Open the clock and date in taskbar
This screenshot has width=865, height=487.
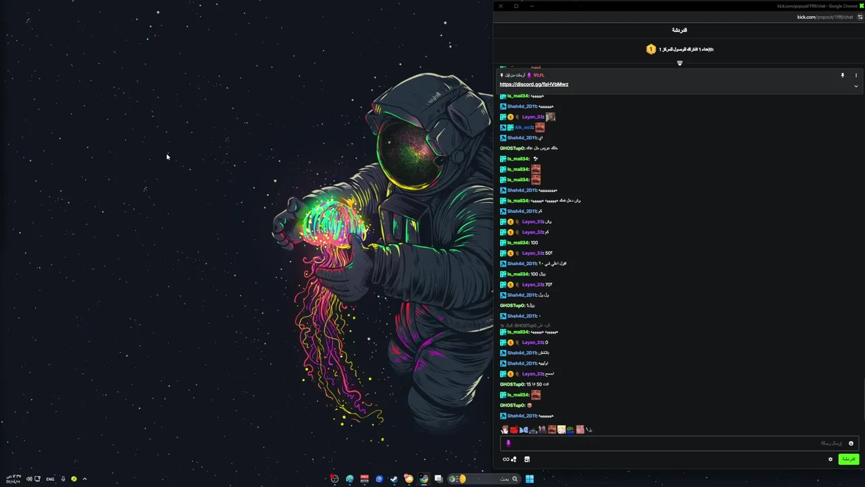[14, 479]
